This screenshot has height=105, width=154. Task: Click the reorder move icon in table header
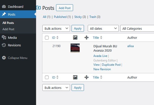[86, 38]
